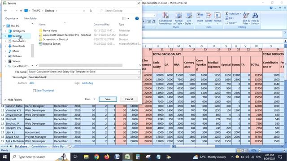Open the Save as type dropdown
Viewport: 287px width, 161px height.
(x=139, y=77)
